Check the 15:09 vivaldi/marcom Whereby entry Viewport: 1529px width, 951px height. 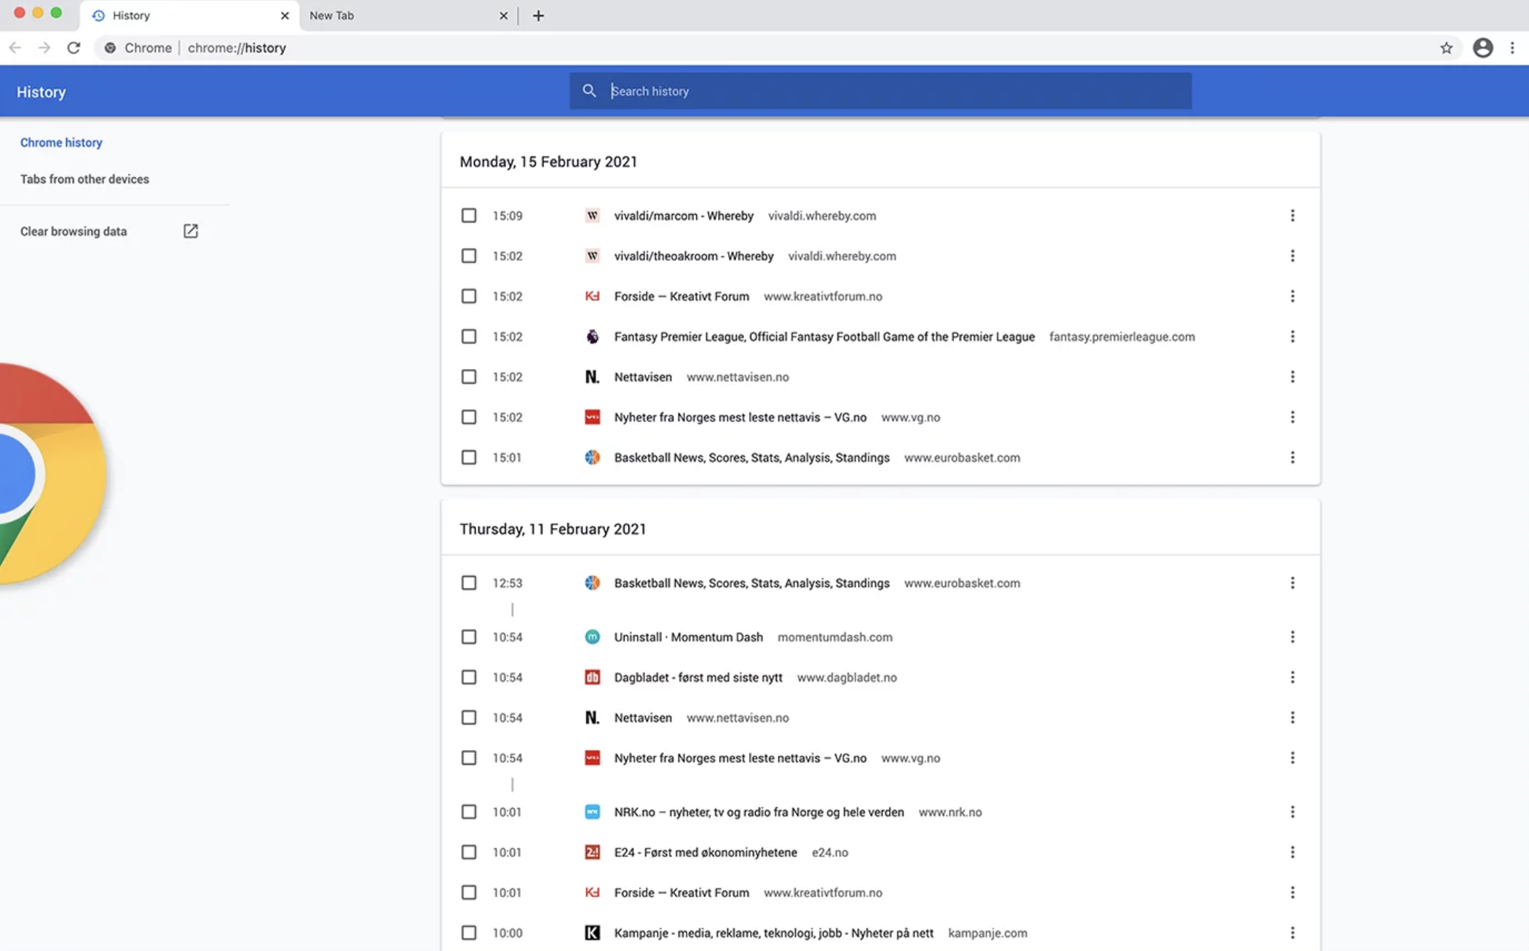pyautogui.click(x=469, y=216)
